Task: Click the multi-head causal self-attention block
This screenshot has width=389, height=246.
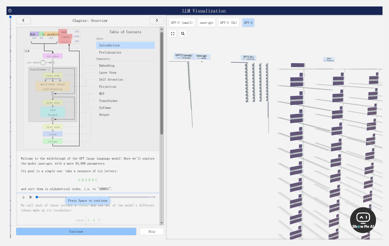Action: coord(53,86)
